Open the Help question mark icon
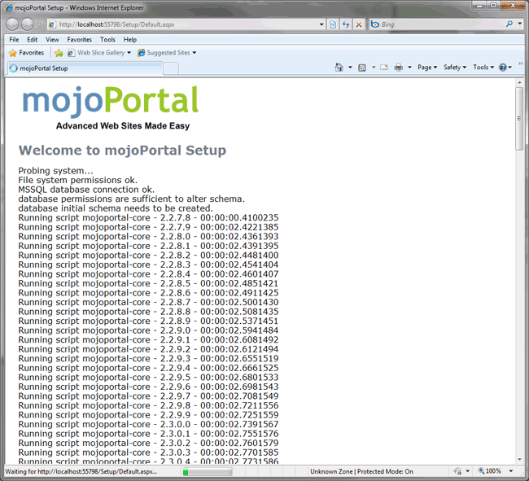This screenshot has height=481, width=529. pos(502,68)
